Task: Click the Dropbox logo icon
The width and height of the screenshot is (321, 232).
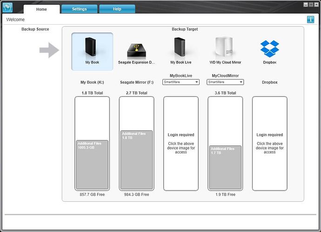Action: pos(270,49)
